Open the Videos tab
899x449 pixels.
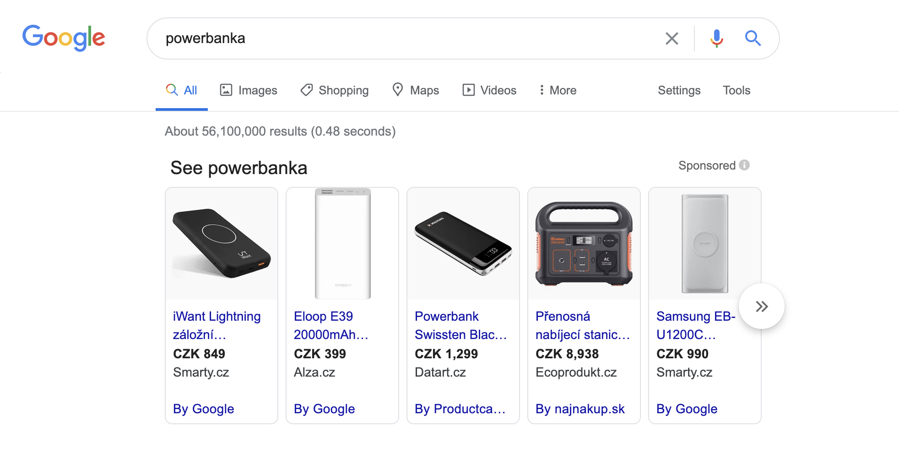point(489,90)
